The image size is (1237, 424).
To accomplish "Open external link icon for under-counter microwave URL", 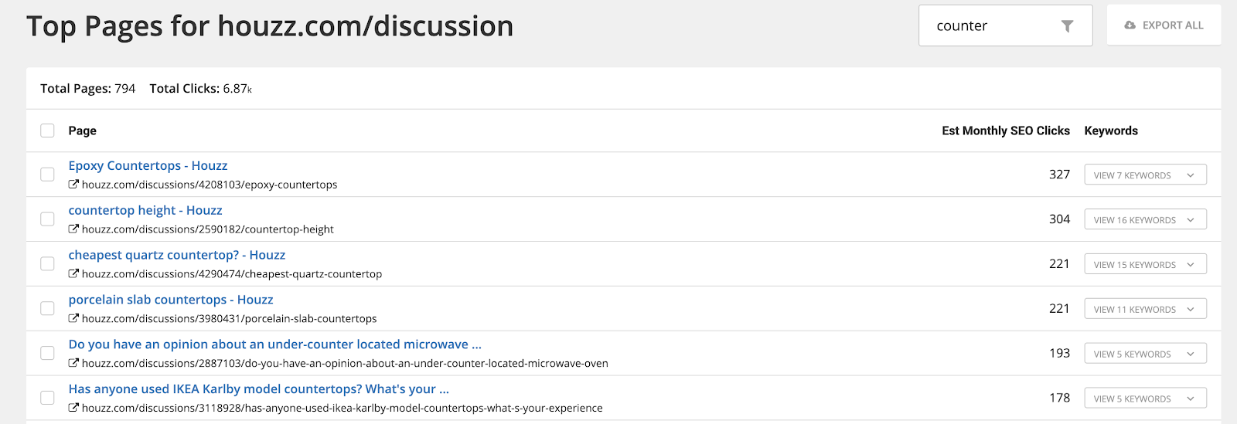I will pos(73,364).
